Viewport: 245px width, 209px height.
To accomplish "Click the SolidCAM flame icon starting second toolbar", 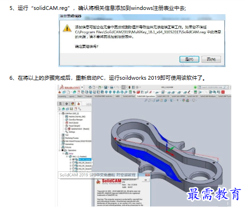I will coord(59,92).
